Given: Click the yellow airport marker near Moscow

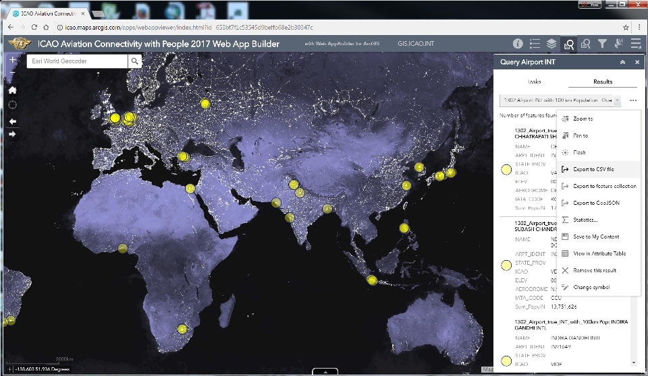Looking at the screenshot, I should (205, 103).
